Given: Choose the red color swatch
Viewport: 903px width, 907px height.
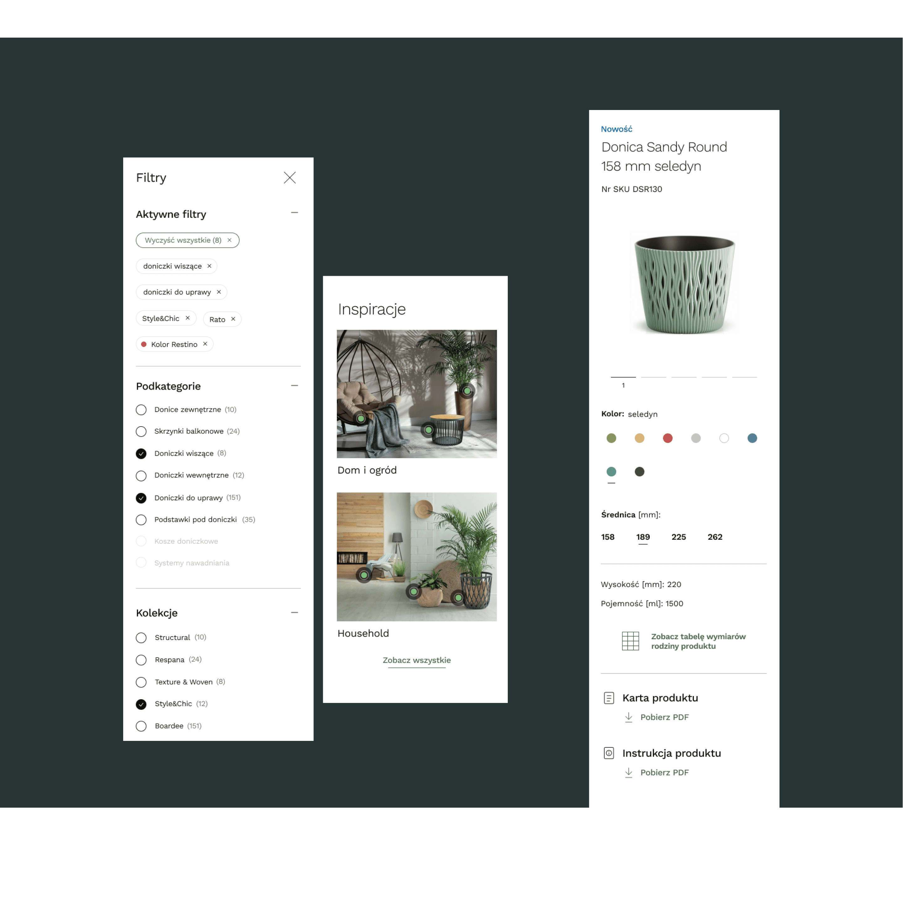Looking at the screenshot, I should click(667, 438).
